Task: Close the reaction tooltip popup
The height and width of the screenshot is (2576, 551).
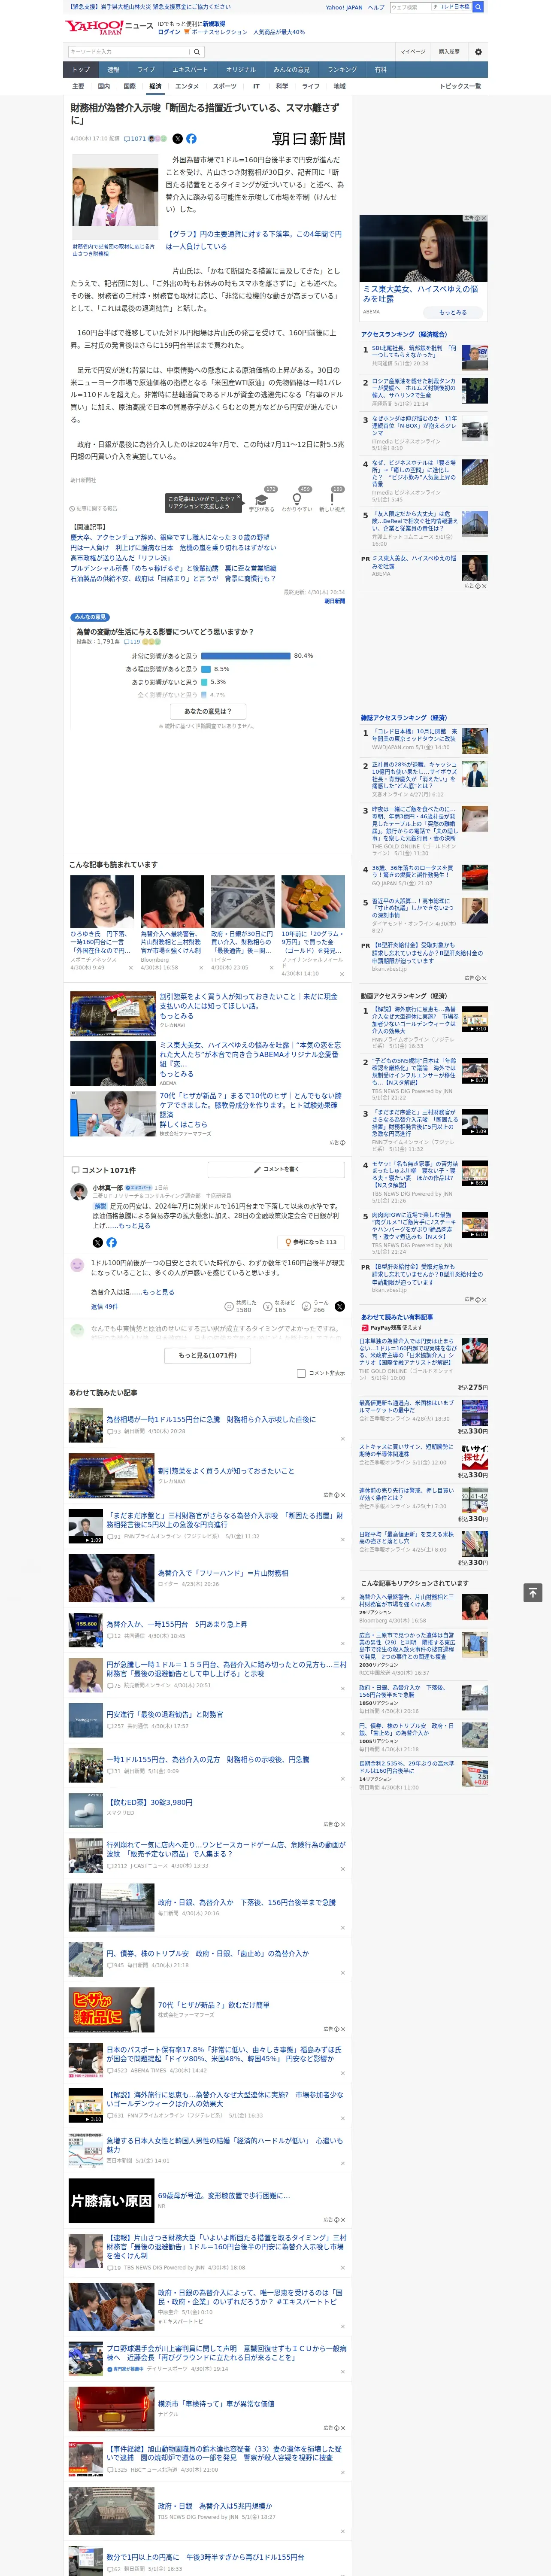Action: point(240,498)
